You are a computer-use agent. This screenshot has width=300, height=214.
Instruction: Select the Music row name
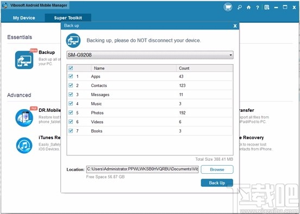click(x=96, y=104)
